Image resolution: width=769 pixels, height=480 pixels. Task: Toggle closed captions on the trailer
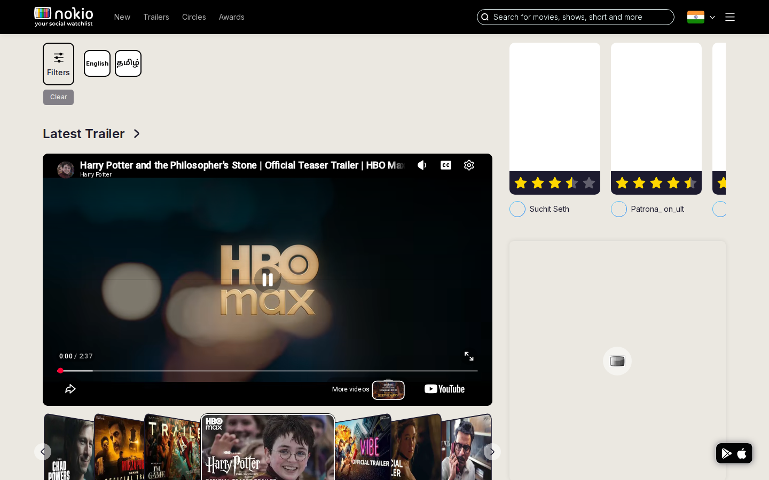(x=446, y=165)
